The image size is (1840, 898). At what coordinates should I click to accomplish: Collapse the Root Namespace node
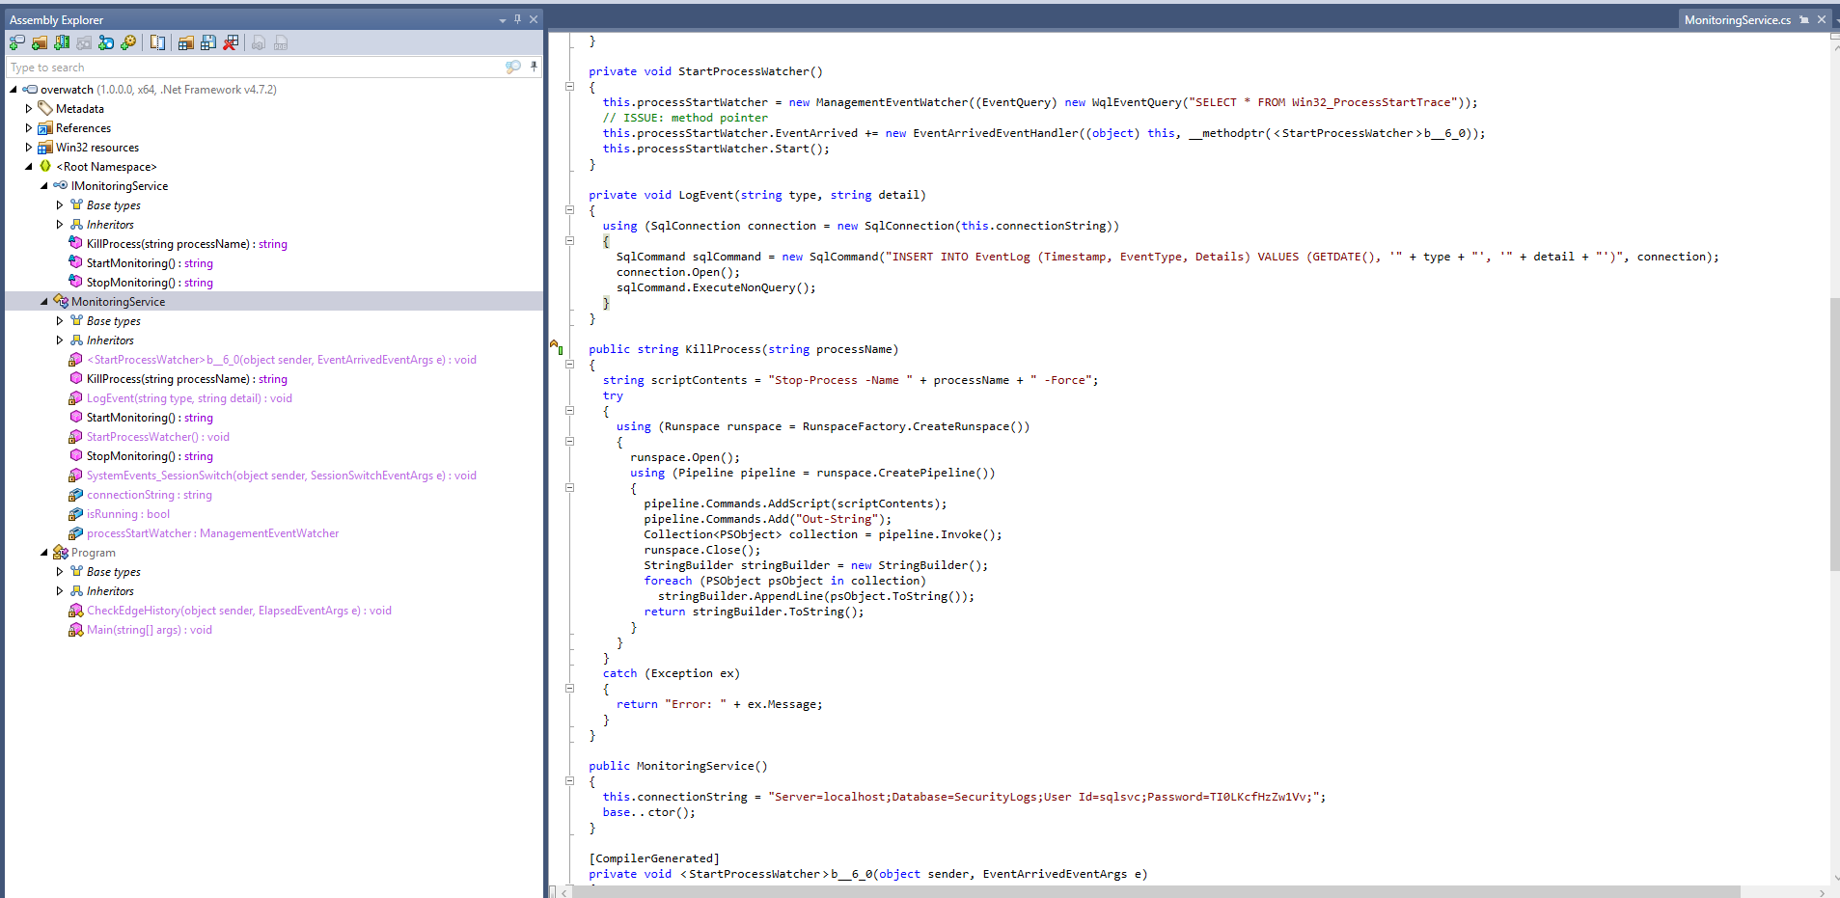(29, 166)
